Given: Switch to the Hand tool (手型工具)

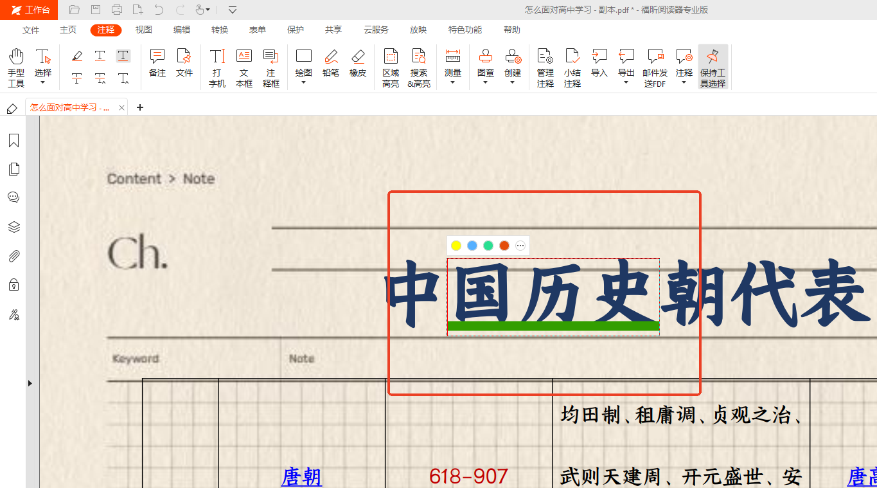Looking at the screenshot, I should [x=16, y=67].
